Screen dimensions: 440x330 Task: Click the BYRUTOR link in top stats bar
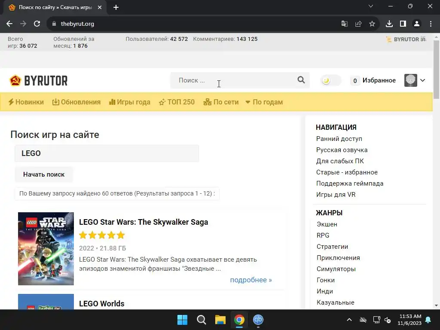point(406,39)
